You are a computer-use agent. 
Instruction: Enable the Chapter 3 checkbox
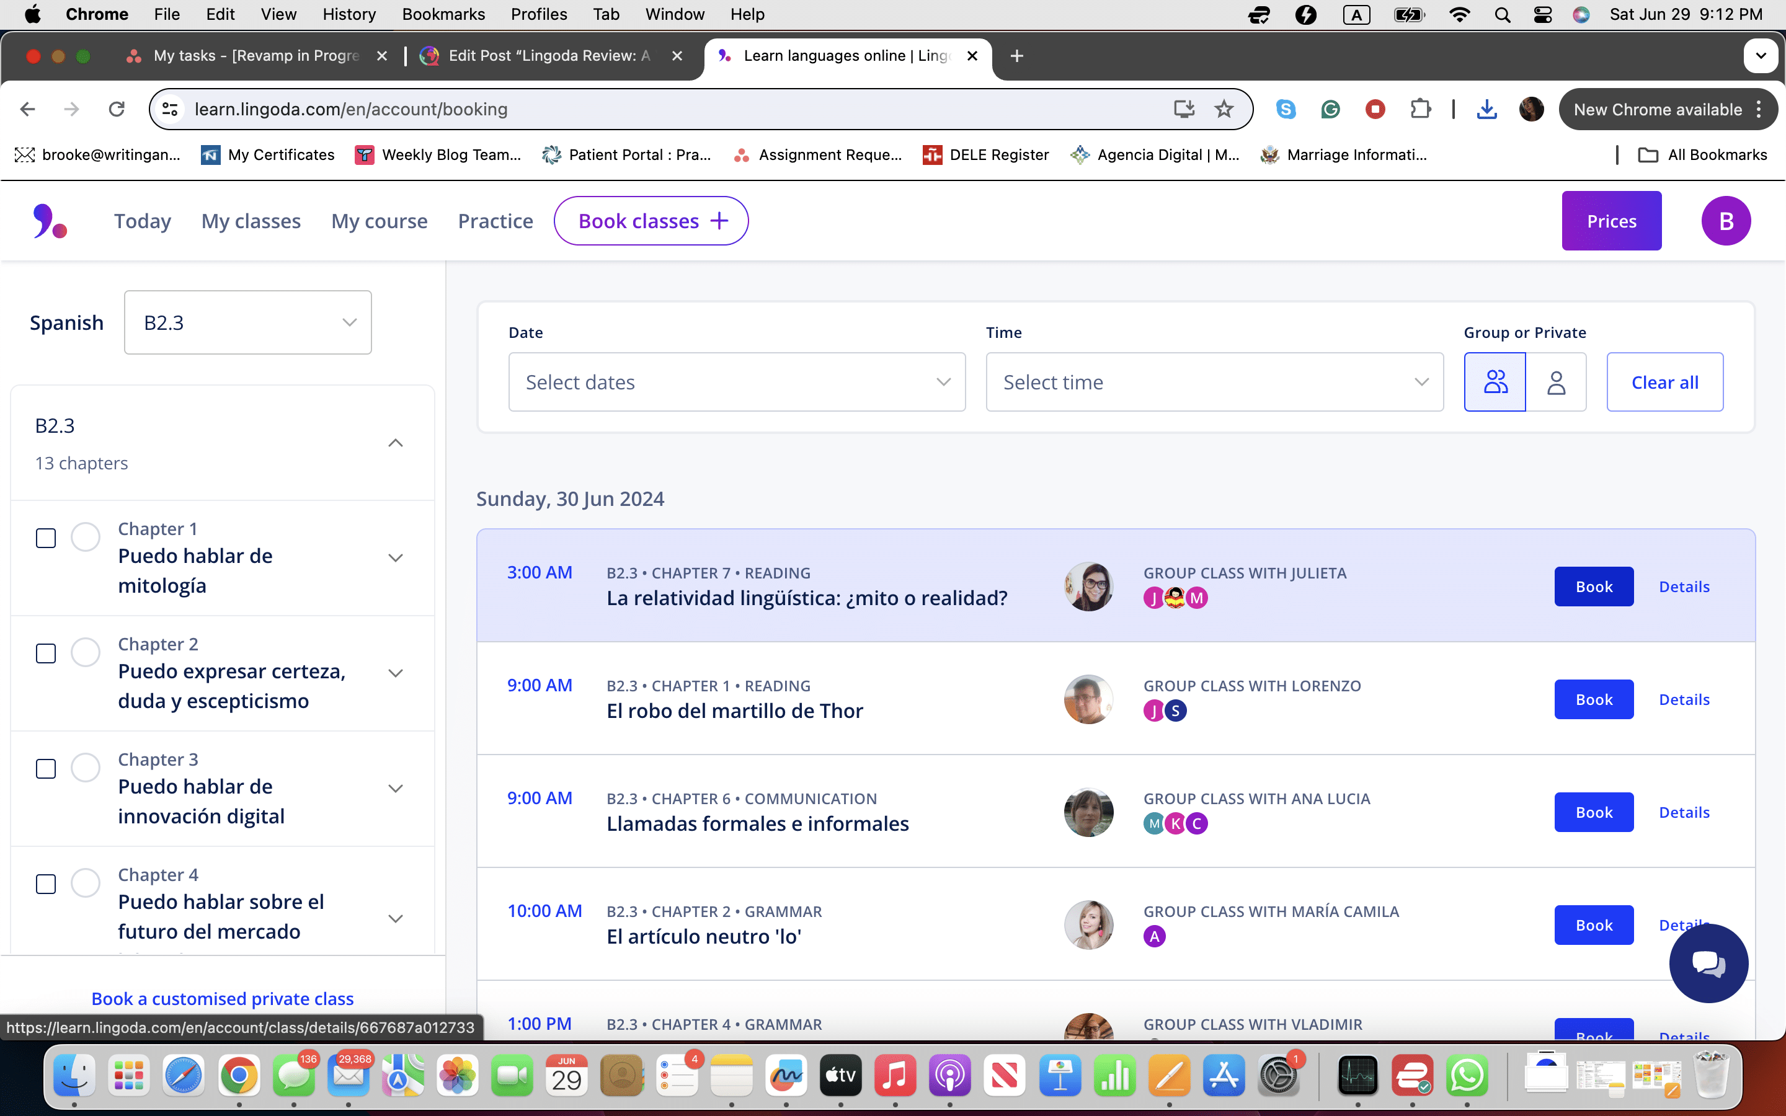[46, 768]
